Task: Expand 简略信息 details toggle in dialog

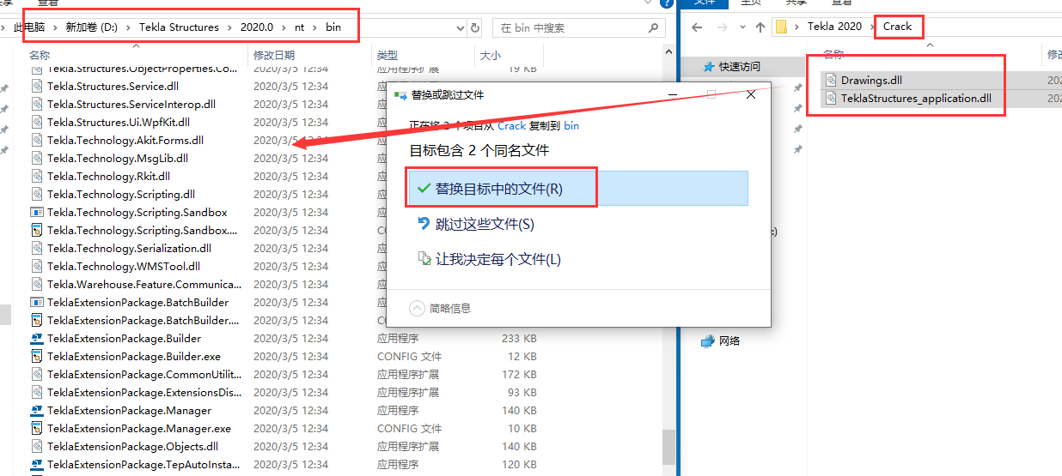Action: point(440,308)
